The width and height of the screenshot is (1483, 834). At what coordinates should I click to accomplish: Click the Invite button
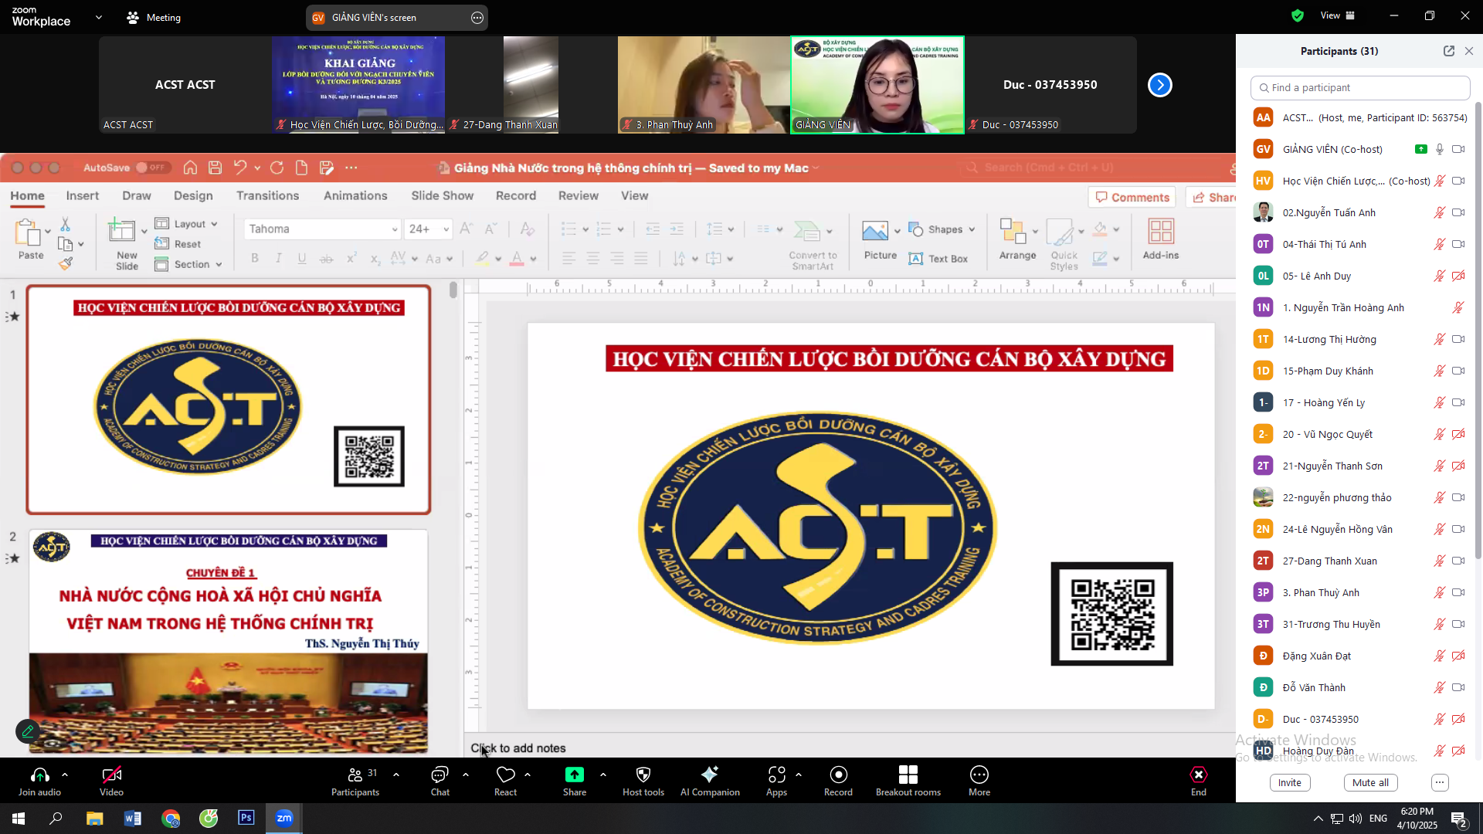pos(1289,782)
